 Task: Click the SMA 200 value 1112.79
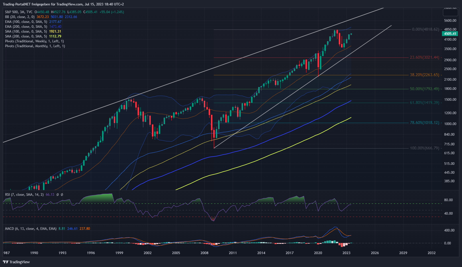(x=55, y=36)
